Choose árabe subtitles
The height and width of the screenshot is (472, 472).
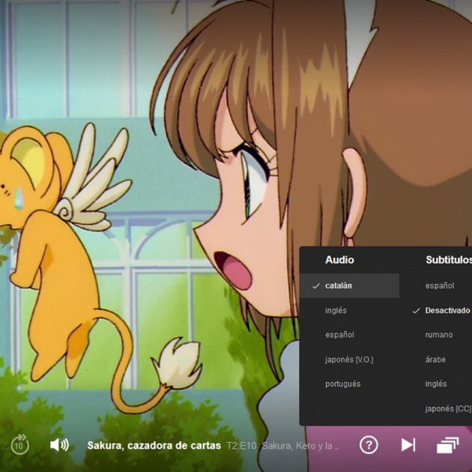click(x=435, y=360)
